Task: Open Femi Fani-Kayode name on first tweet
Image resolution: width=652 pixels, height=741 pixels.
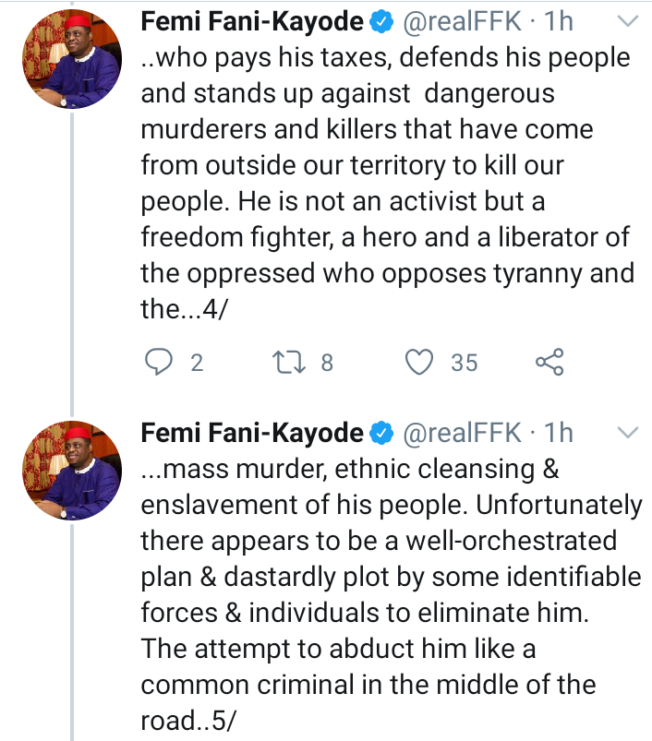Action: point(252,22)
